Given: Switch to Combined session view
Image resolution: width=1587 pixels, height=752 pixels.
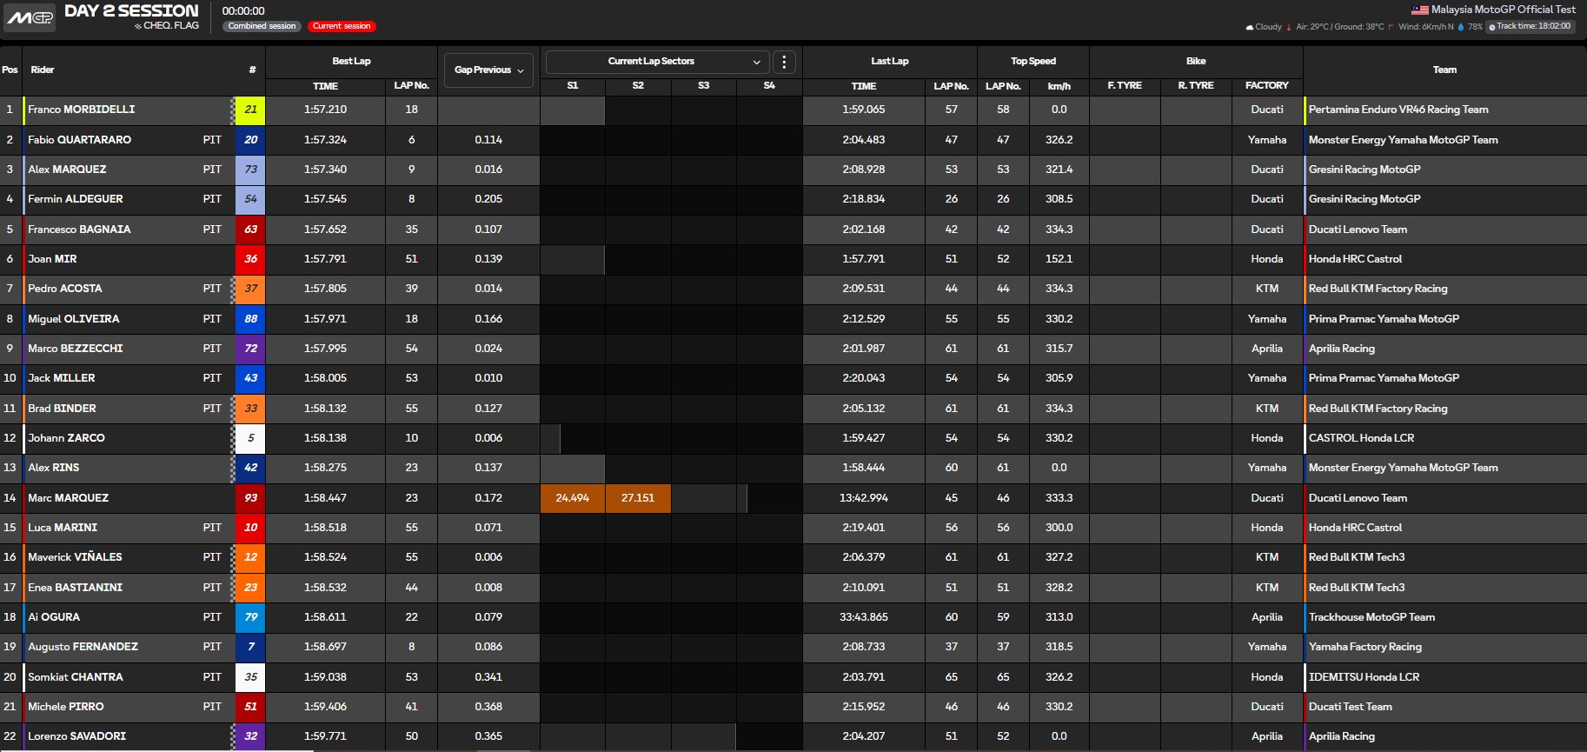Looking at the screenshot, I should (262, 26).
